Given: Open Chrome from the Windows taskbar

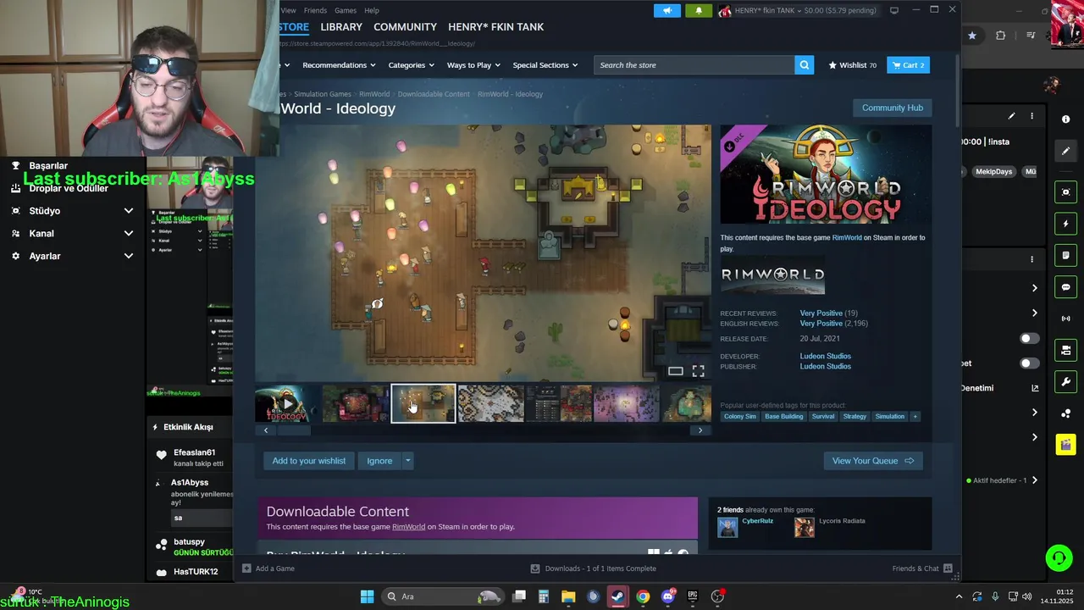Looking at the screenshot, I should point(643,596).
